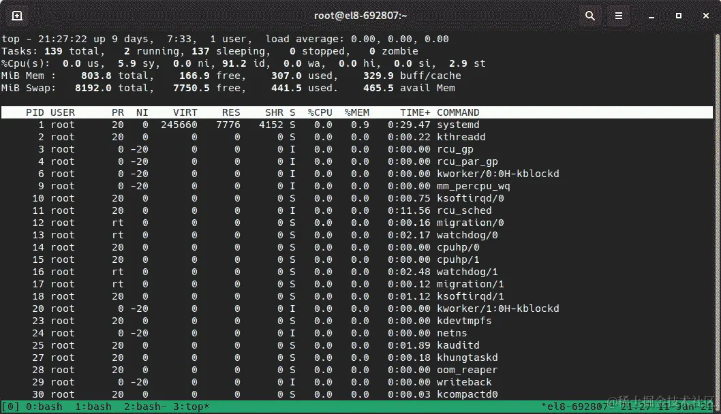Click the mm_percpu_wq process name
The width and height of the screenshot is (721, 414).
coord(474,186)
